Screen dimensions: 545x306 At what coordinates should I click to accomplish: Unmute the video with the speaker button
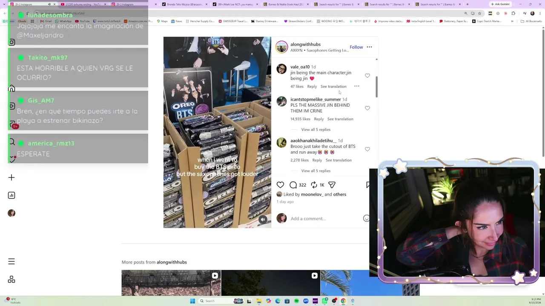(263, 219)
